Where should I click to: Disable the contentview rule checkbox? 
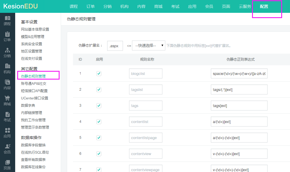pos(99,154)
